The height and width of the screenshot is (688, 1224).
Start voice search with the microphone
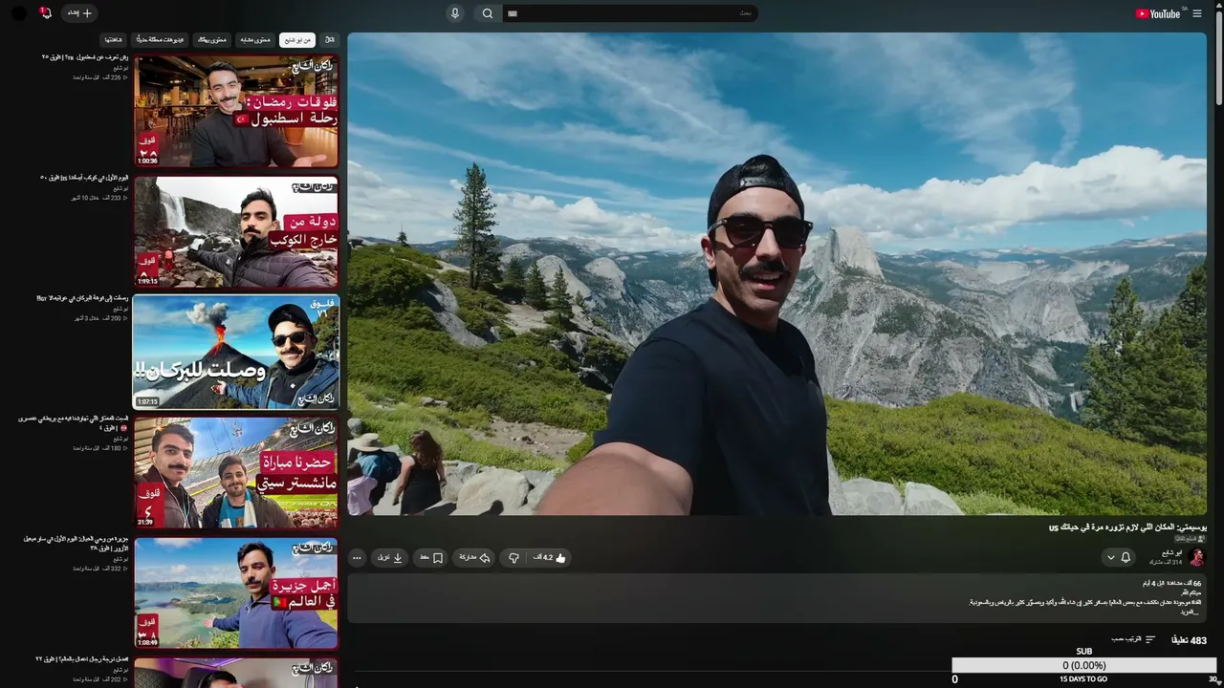pyautogui.click(x=455, y=13)
